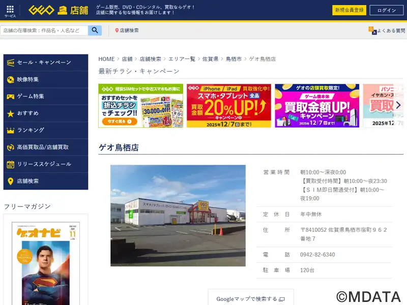
Task: Click the ゲオ鳥栖店 heading
Action: tap(119, 147)
